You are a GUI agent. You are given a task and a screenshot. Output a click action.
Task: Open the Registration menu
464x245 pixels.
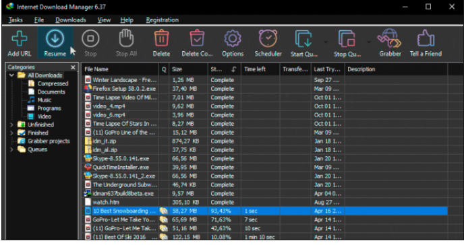tap(162, 20)
